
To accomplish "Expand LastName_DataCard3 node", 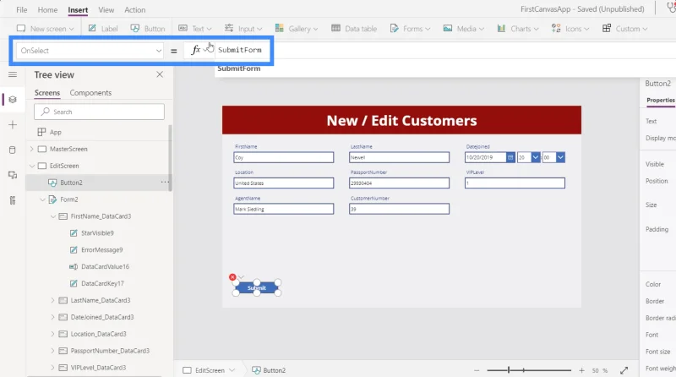I will click(52, 300).
